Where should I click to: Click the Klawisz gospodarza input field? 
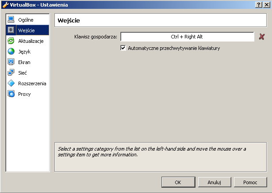click(x=187, y=37)
